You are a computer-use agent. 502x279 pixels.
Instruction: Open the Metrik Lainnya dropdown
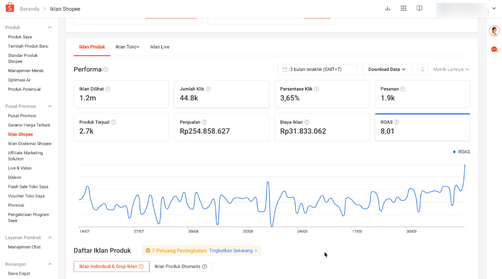click(451, 70)
